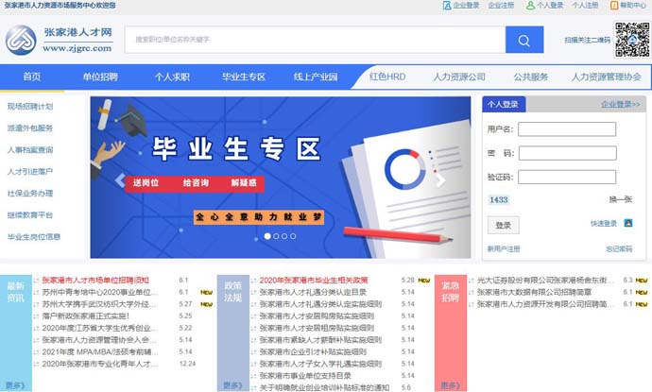Go to previous banner slide arrow
Screen dimensions: 652x392
point(120,180)
